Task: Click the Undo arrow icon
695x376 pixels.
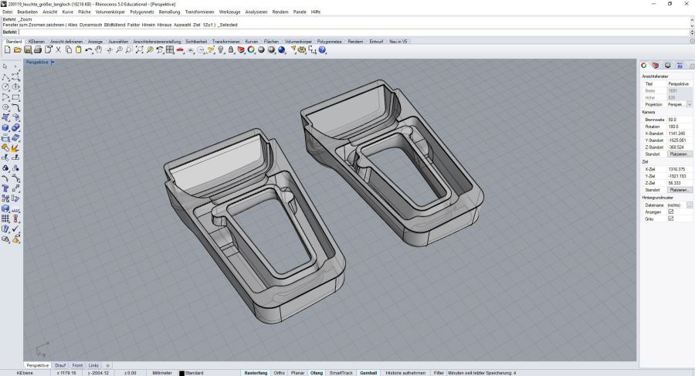Action: point(88,49)
